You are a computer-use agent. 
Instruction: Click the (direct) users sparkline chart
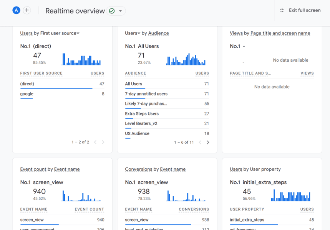point(81,59)
